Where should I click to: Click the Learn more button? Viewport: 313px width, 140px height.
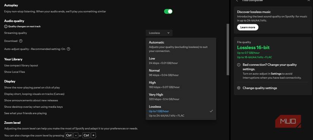click(247, 27)
